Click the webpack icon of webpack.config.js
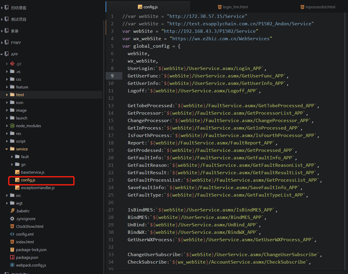This screenshot has height=274, width=348. tap(12, 265)
